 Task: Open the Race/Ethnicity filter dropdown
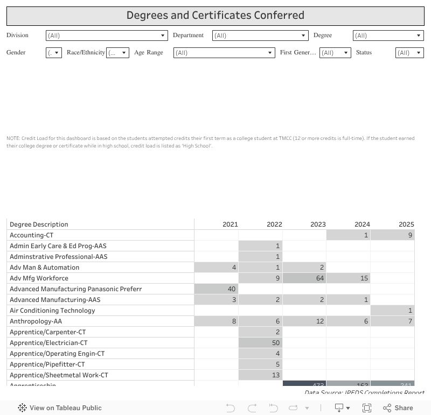[x=117, y=53]
